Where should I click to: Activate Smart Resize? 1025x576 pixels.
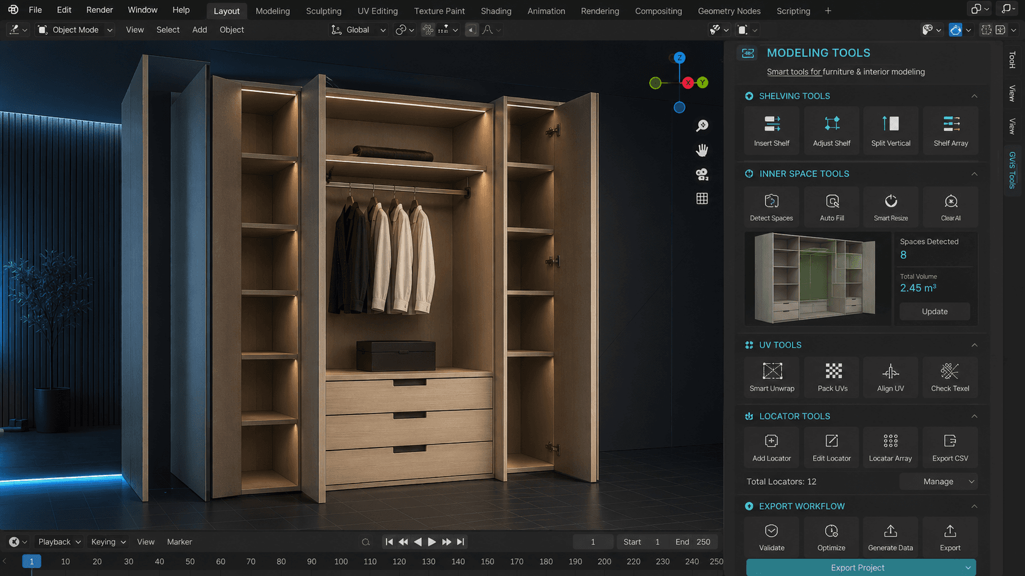pos(891,207)
